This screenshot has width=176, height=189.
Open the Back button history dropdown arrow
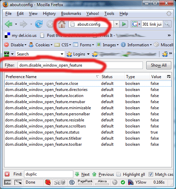coord(16,24)
